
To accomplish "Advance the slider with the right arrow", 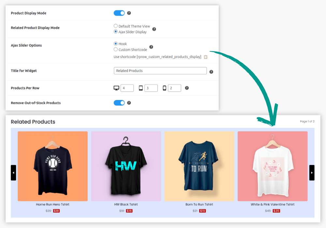I will [312, 173].
